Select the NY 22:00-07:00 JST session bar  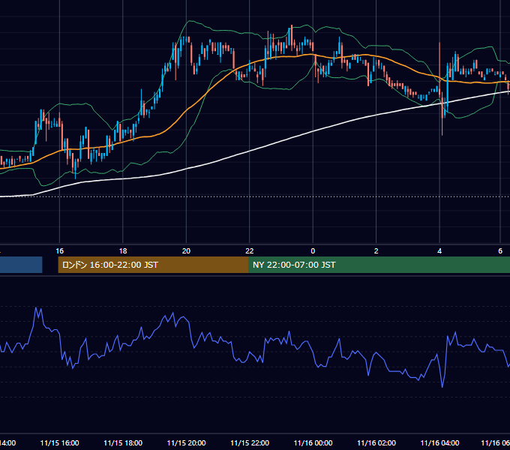(x=379, y=265)
